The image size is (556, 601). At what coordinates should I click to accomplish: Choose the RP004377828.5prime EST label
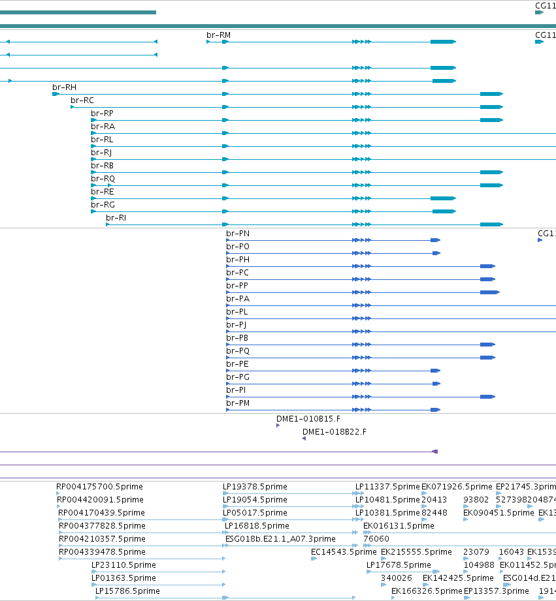click(102, 526)
